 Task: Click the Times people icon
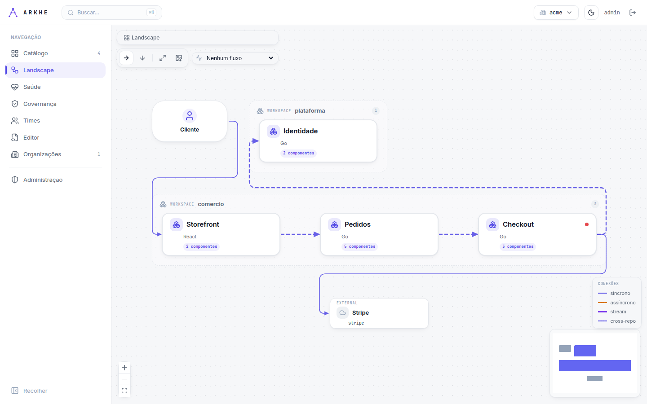[x=15, y=121]
